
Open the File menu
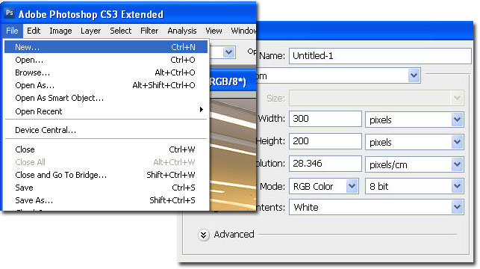(12, 31)
